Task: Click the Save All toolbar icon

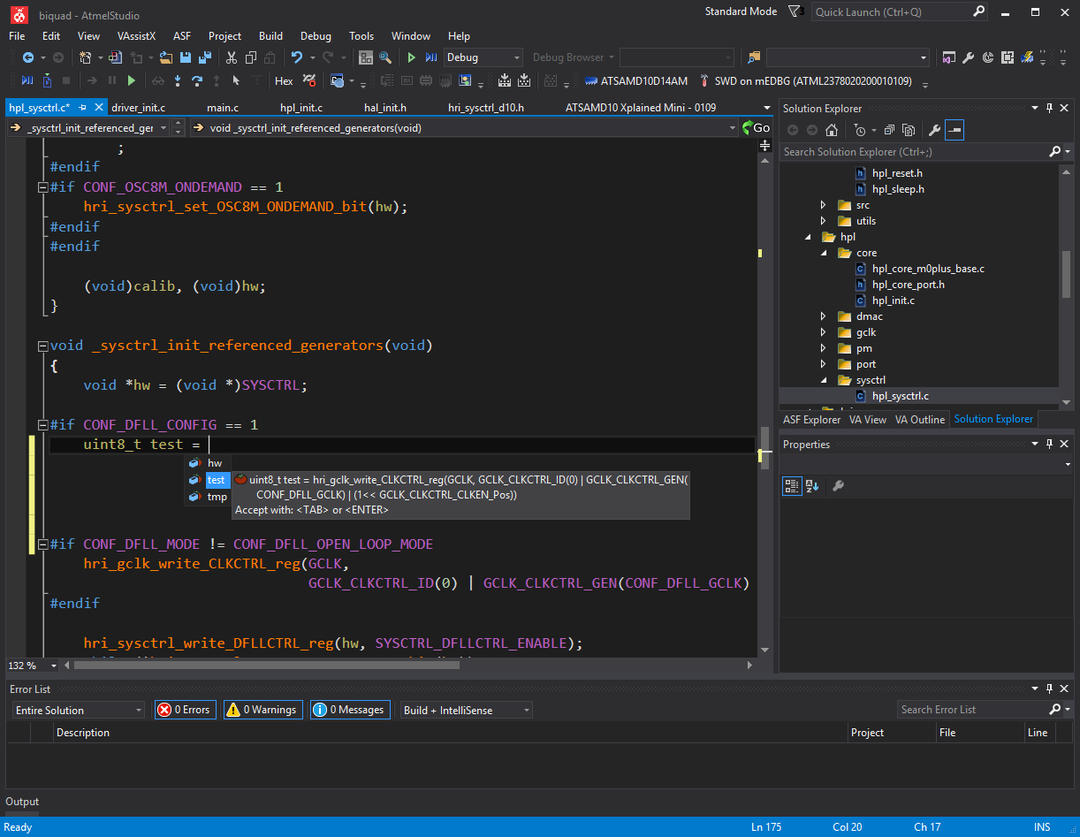Action: click(x=205, y=57)
